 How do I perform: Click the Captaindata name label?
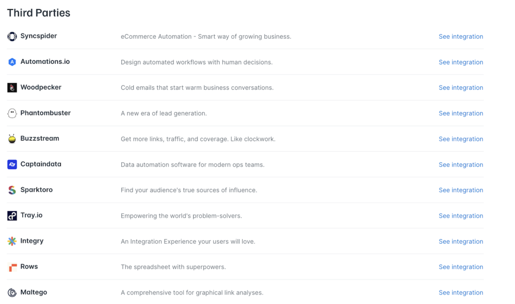41,164
